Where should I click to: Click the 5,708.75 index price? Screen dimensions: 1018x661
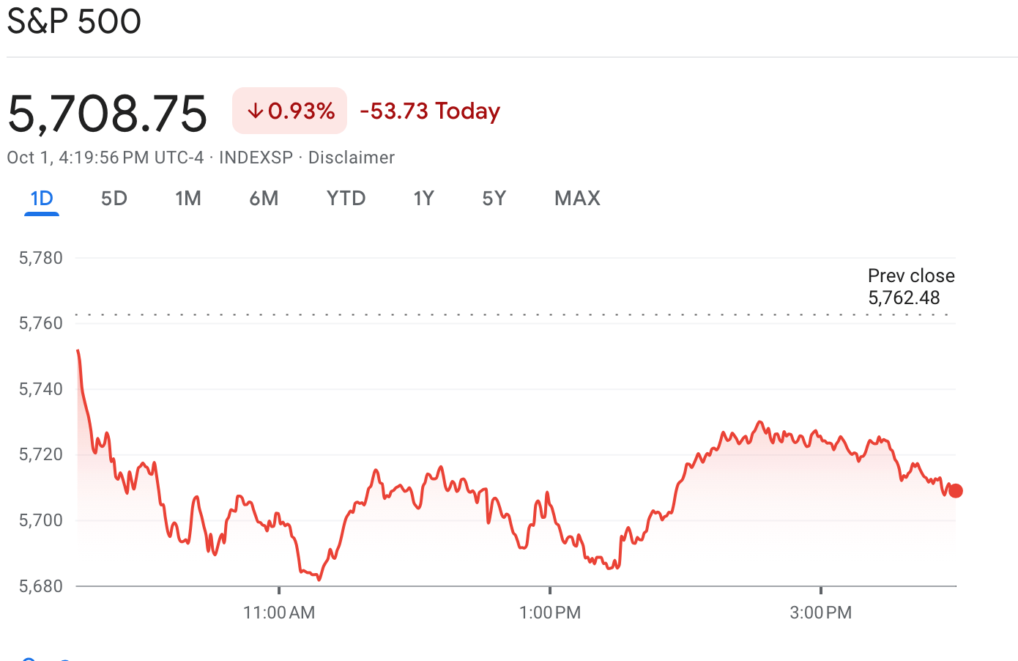pyautogui.click(x=108, y=114)
